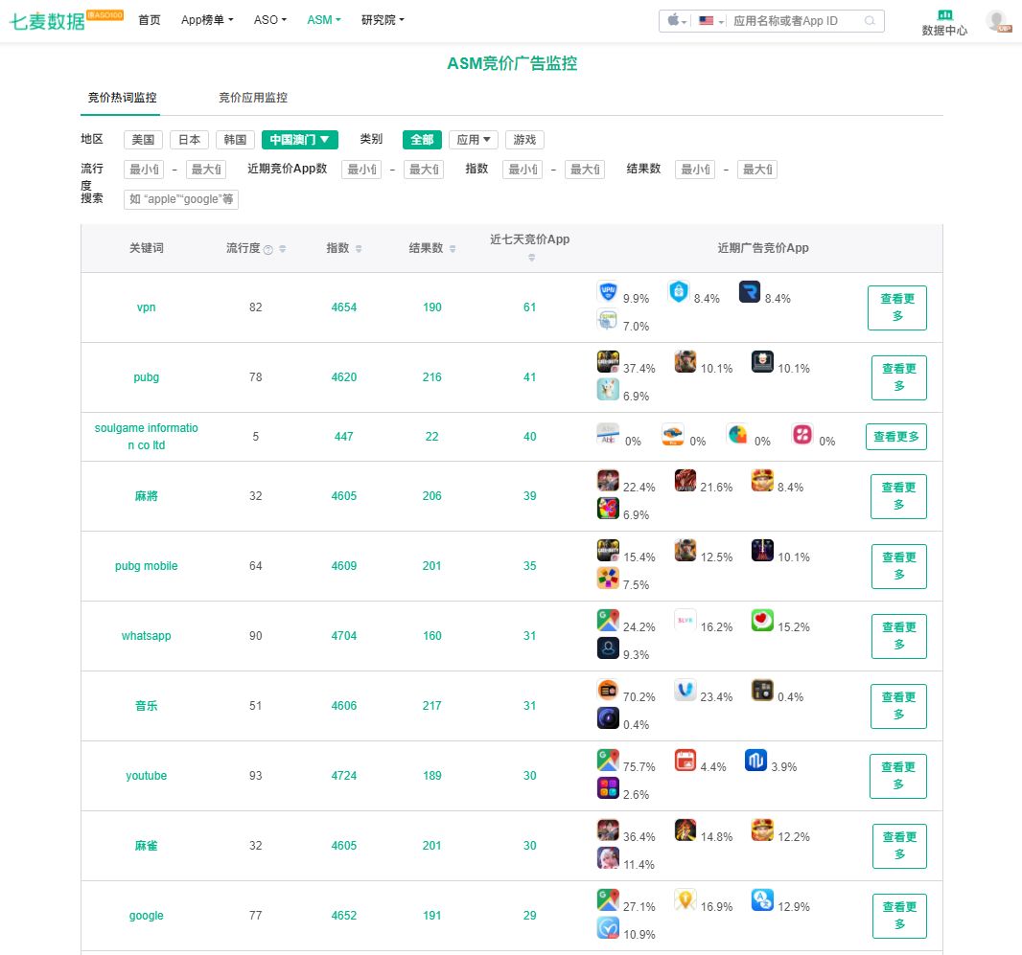Screen dimensions: 1022x955
Task: Toggle the 游戏 category filter
Action: point(524,140)
